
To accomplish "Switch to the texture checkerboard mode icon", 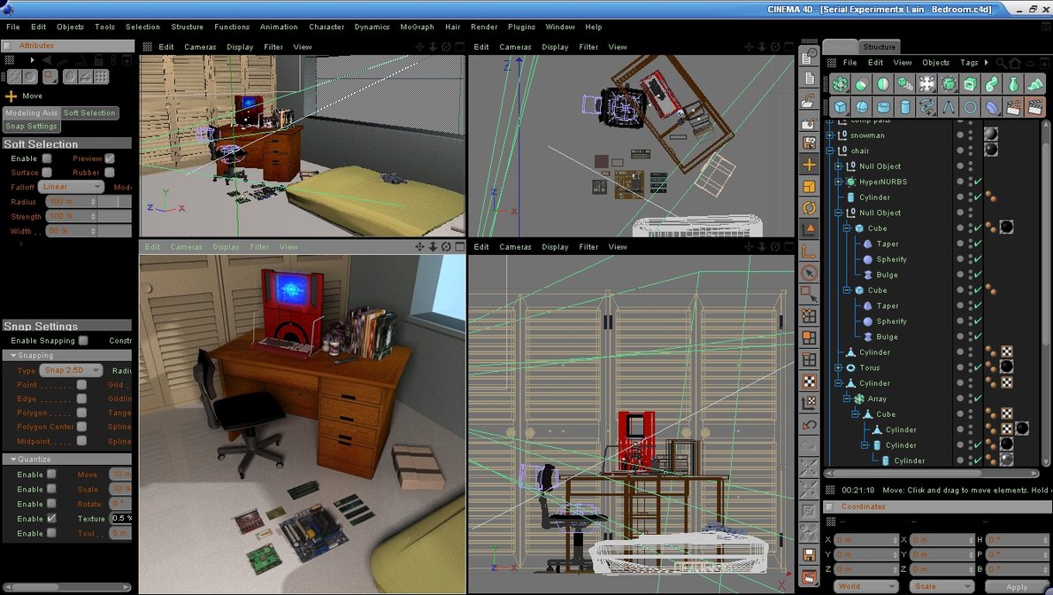I will 810,382.
